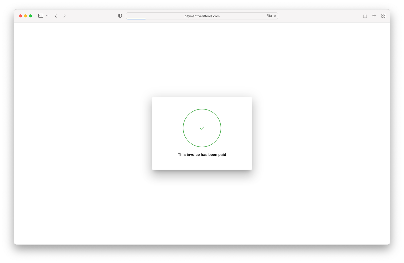Click the 'This invoice has been paid' text
This screenshot has width=404, height=263.
(x=202, y=155)
